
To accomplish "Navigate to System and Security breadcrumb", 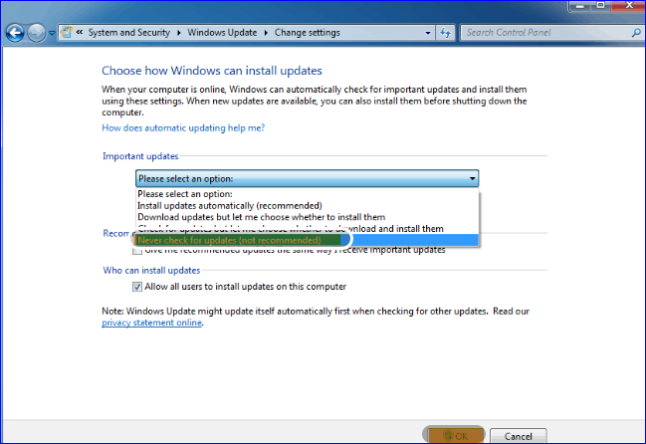I will tap(129, 33).
